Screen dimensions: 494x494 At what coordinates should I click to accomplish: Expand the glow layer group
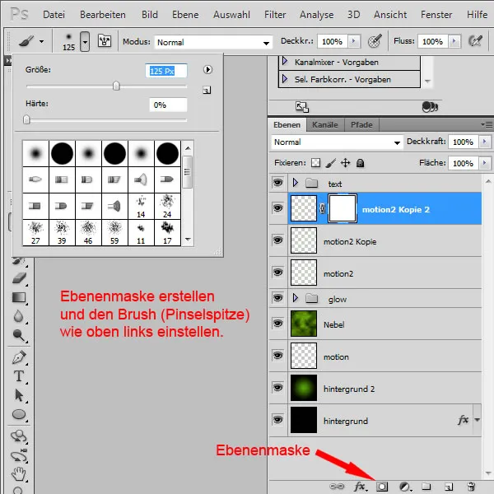(x=296, y=299)
